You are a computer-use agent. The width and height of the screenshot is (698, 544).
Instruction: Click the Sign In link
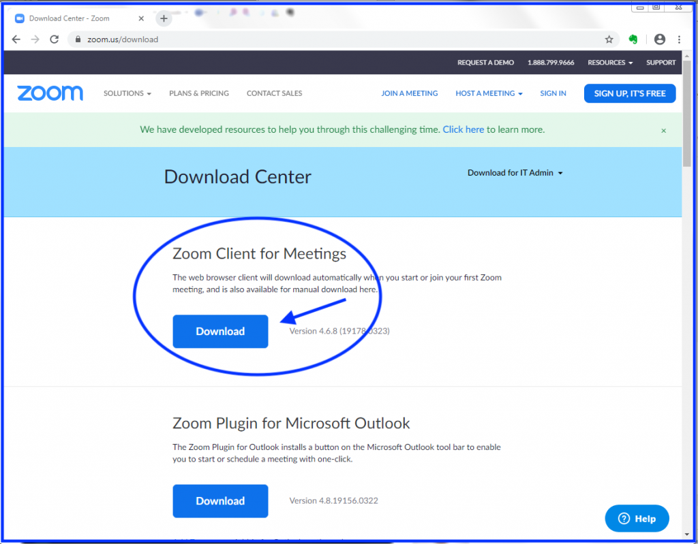[553, 93]
